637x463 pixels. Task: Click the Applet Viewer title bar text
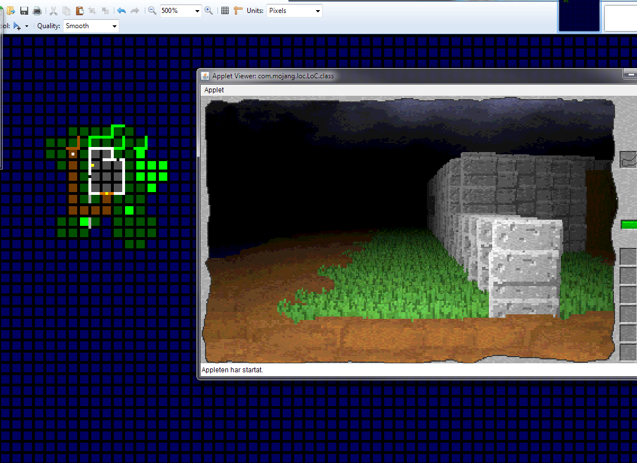tap(273, 76)
